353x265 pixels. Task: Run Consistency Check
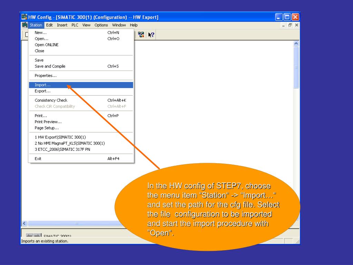(x=81, y=100)
